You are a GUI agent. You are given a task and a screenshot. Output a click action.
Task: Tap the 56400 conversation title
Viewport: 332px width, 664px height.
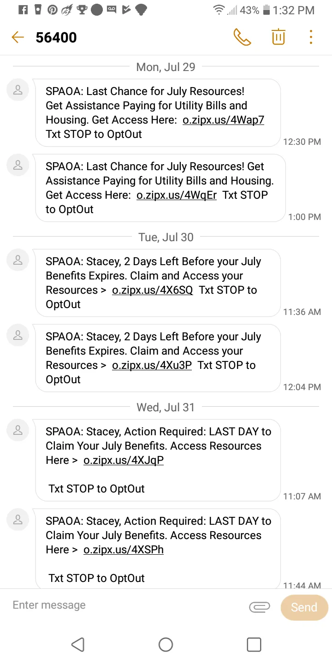pyautogui.click(x=56, y=37)
